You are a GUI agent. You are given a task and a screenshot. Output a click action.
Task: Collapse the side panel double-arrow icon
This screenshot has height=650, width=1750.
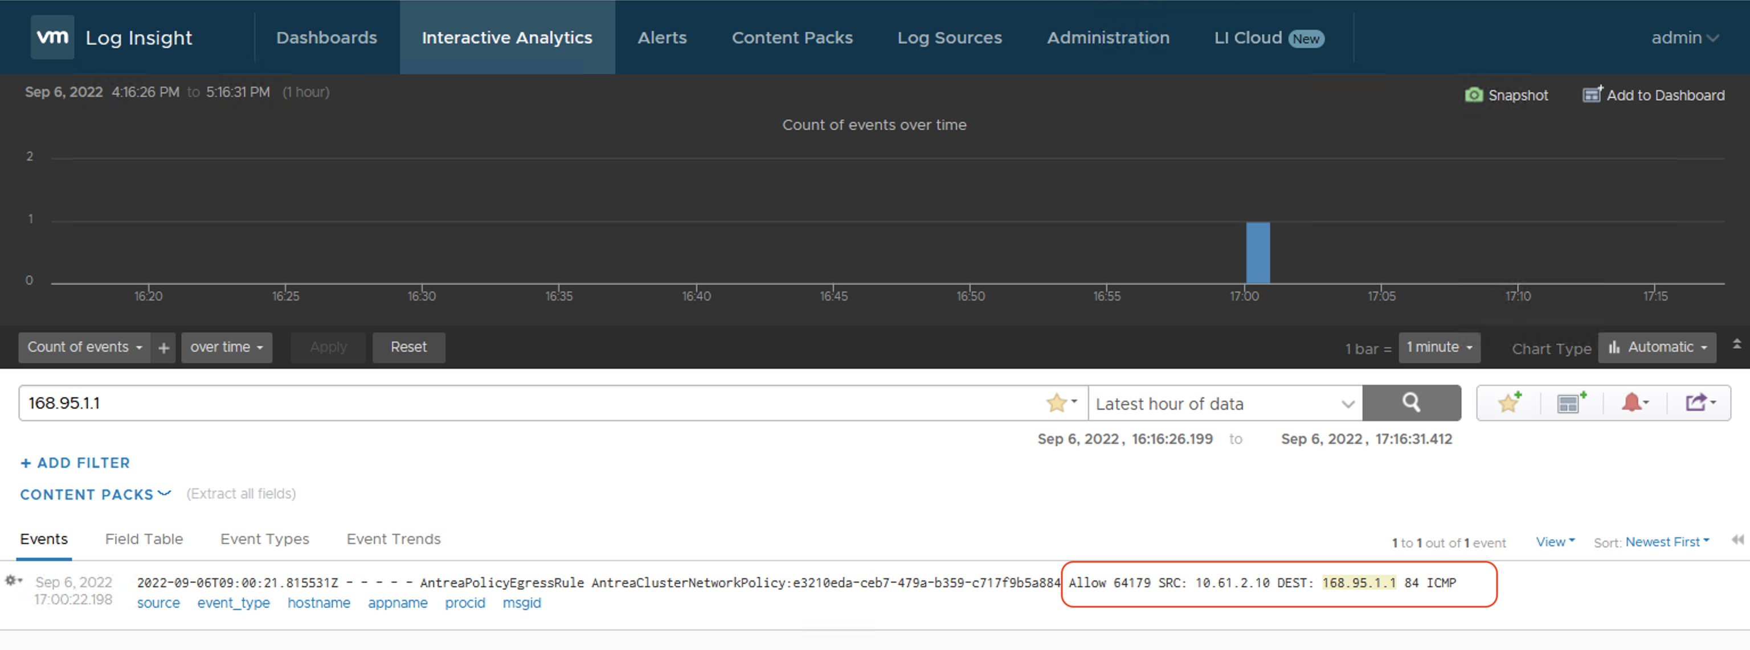1737,540
